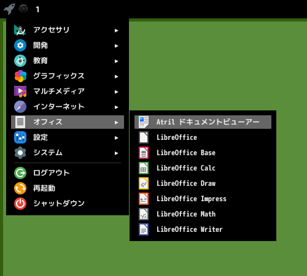Viewport: 307px width, 276px height.
Task: Click the LibreOffice Base database icon
Action: point(144,153)
